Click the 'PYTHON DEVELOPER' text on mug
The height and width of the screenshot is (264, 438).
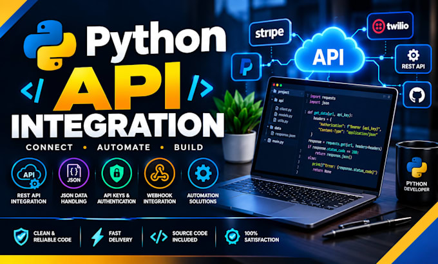tap(417, 186)
